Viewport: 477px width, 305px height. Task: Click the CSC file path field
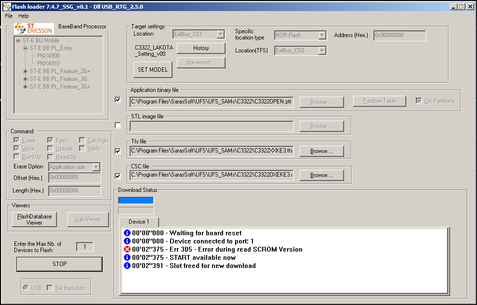[212, 175]
